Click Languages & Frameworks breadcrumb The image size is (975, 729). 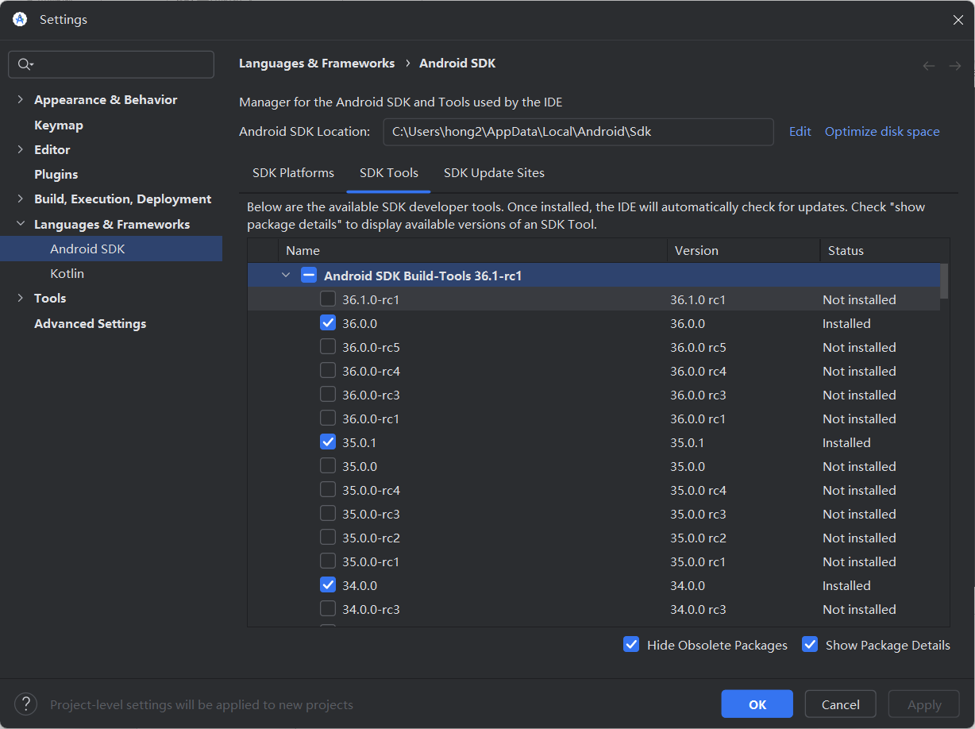tap(317, 64)
